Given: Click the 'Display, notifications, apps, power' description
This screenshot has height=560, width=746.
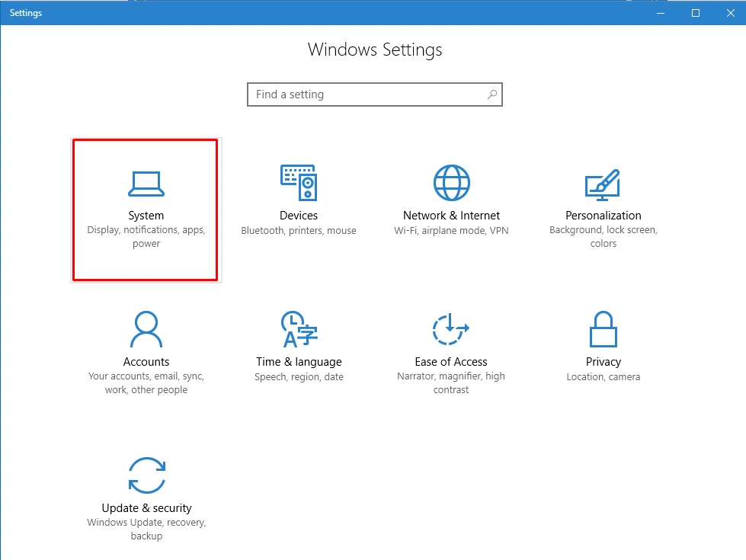Looking at the screenshot, I should point(146,236).
